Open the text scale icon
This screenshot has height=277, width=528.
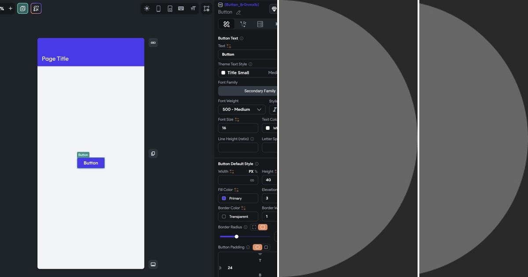point(193,8)
